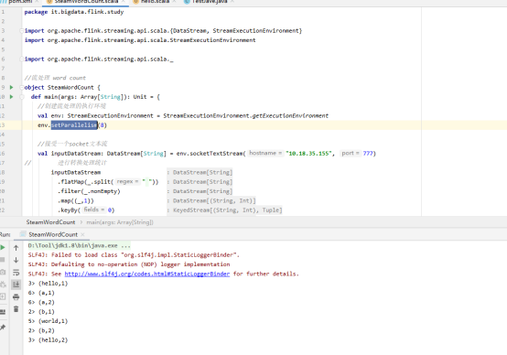Viewport: 507px width, 355px height.
Task: Click the Exit icon in Run panel
Action: click(x=3, y=296)
